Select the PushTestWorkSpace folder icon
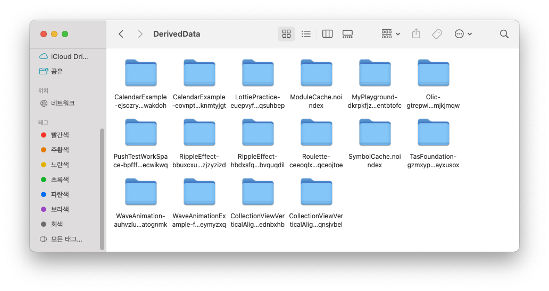The width and height of the screenshot is (549, 291). coord(141,132)
